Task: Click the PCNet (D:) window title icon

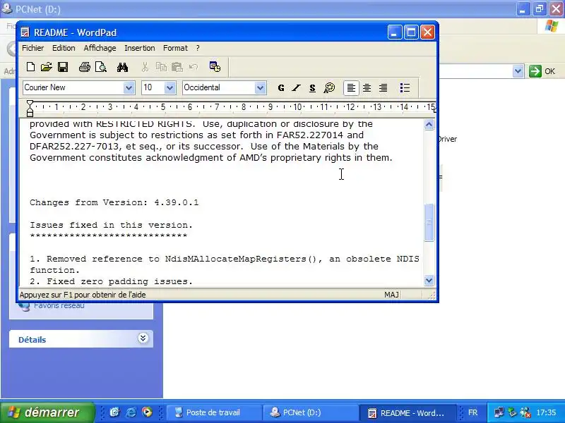Action: (x=6, y=8)
